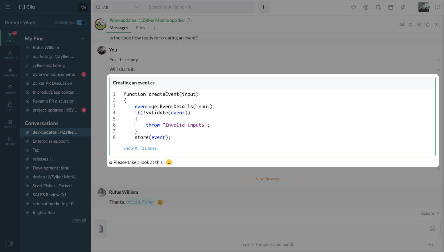This screenshot has width=444, height=252.
Task: Click Creating an event.cs file title
Action: pyautogui.click(x=134, y=83)
